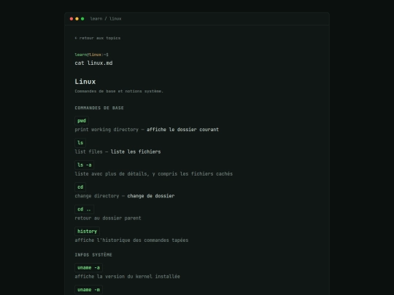Screen dimensions: 394x295
Task: Click 'change directory — change de dossier' text
Action: 124,196
